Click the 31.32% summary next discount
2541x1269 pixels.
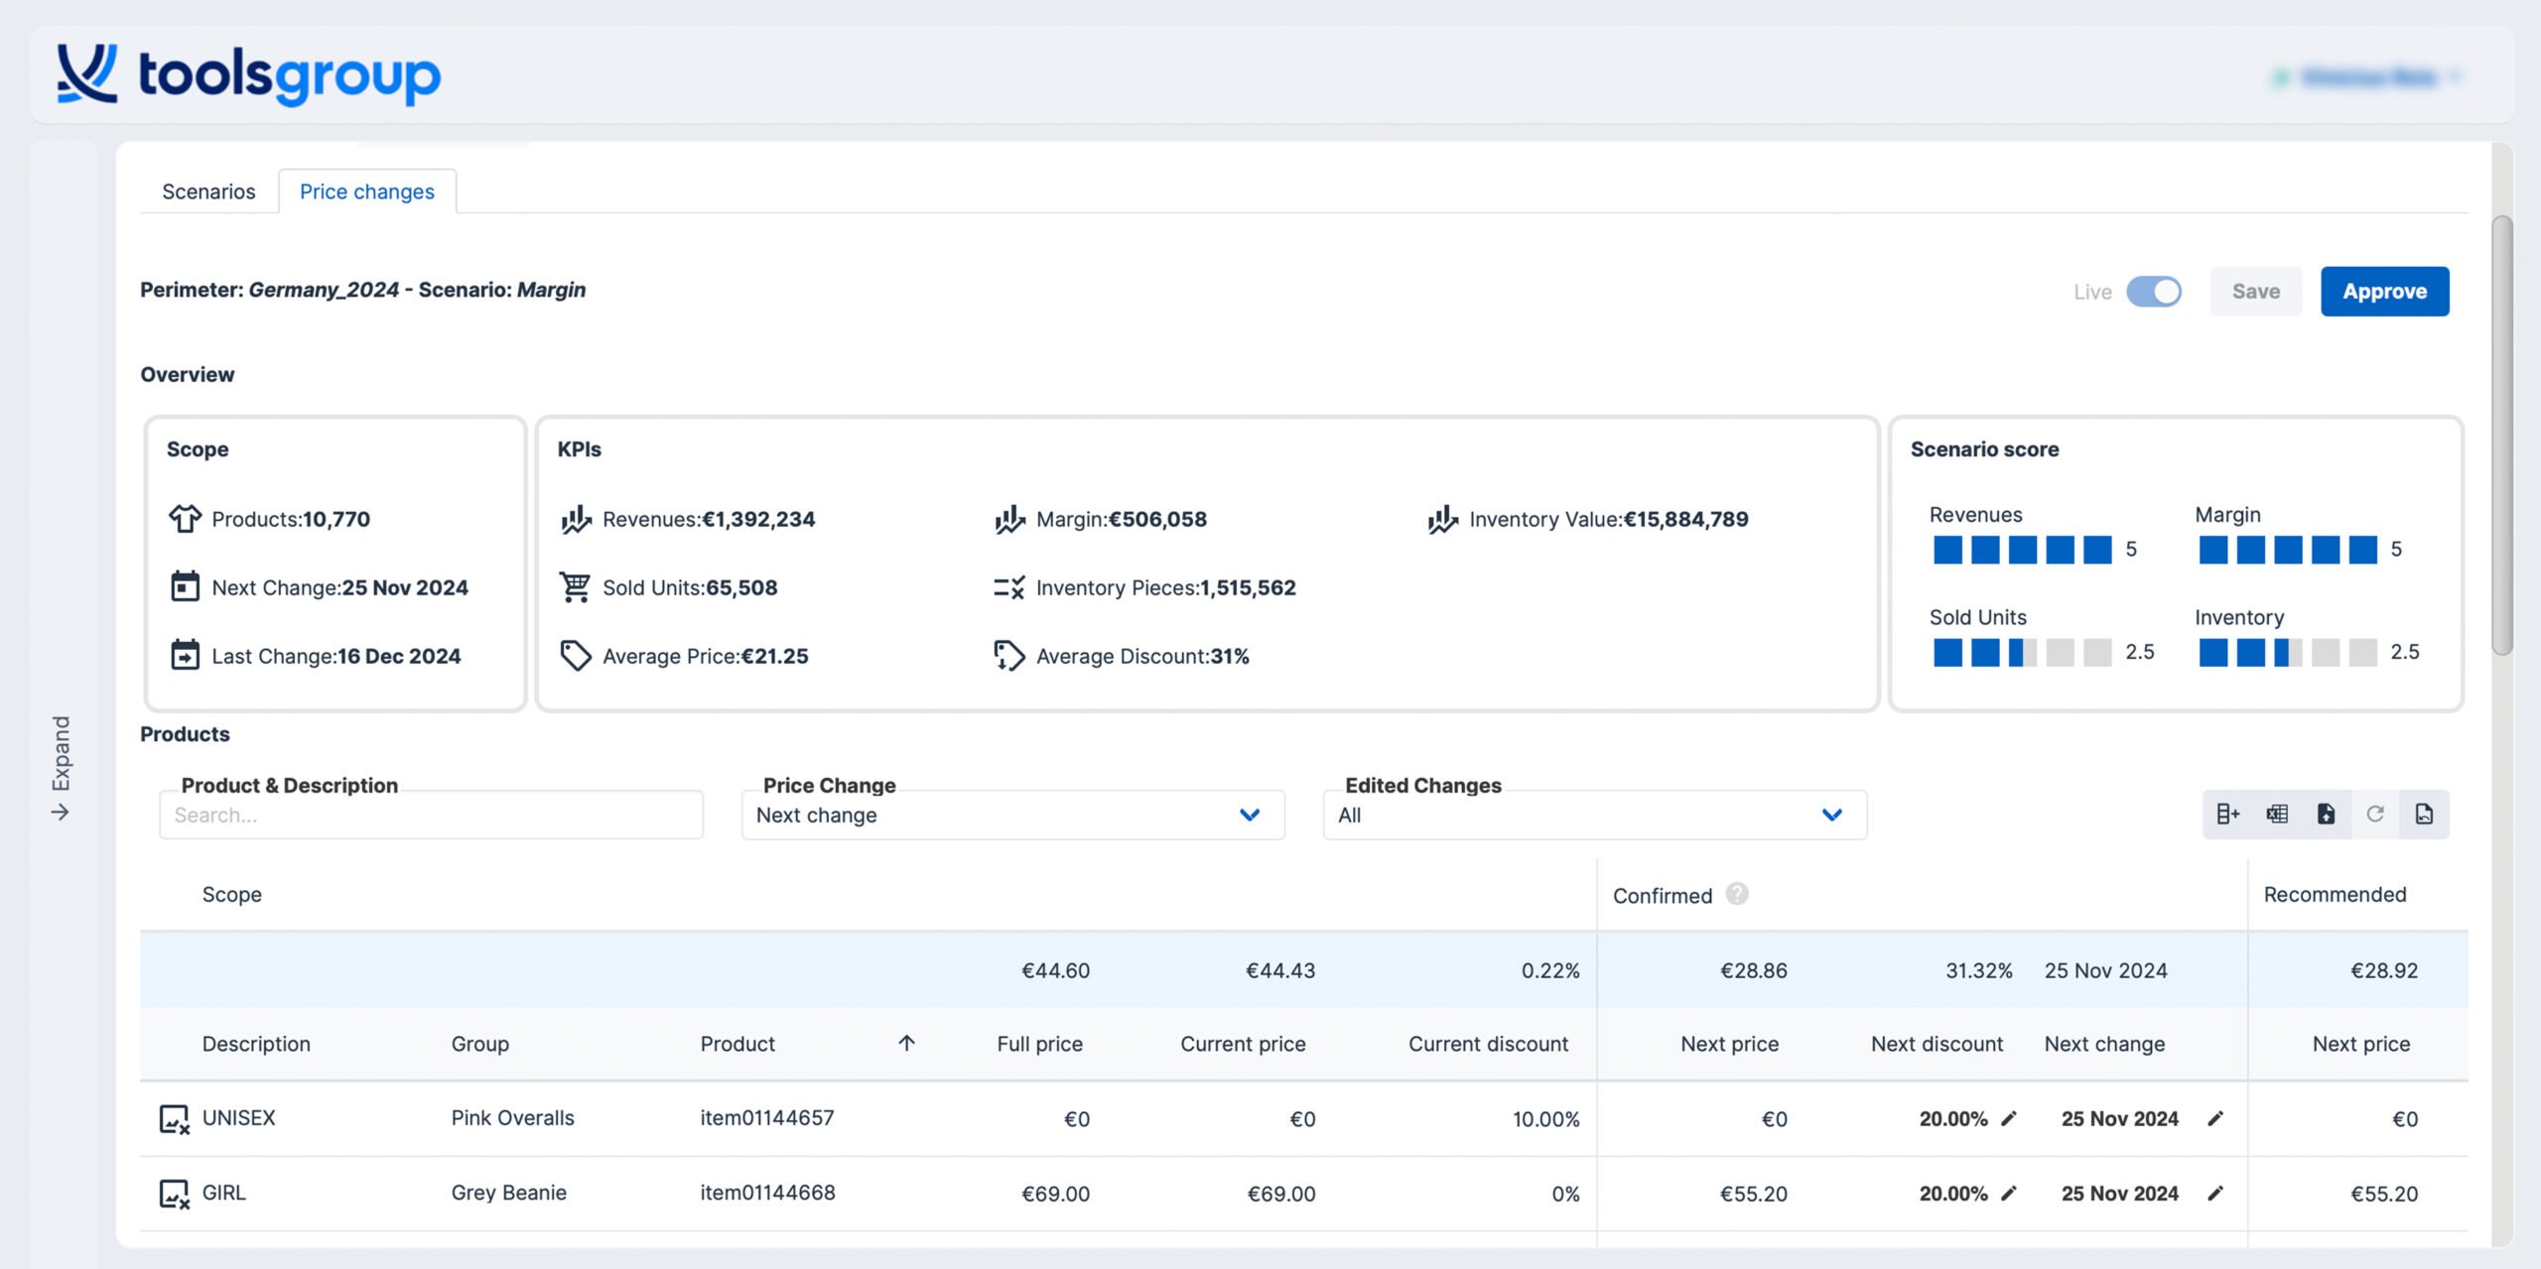coord(1978,970)
